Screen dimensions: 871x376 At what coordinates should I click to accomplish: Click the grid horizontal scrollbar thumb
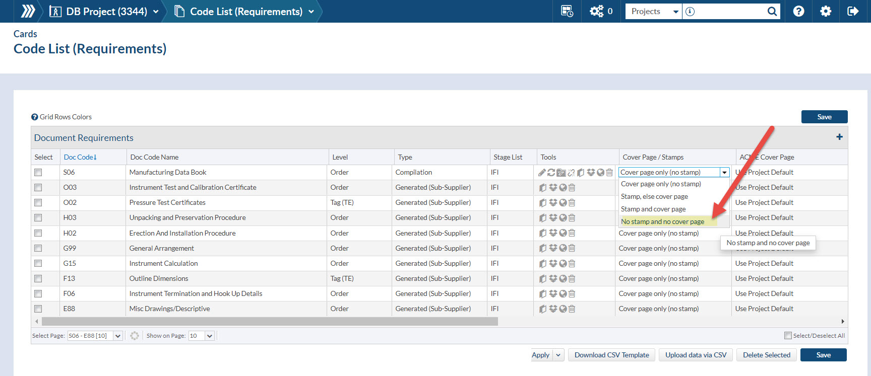(270, 321)
